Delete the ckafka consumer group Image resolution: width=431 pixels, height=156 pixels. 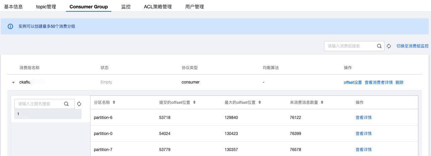(399, 82)
